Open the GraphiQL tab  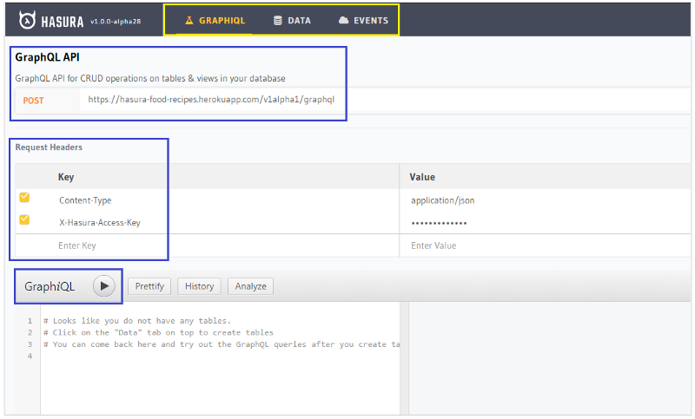click(215, 20)
